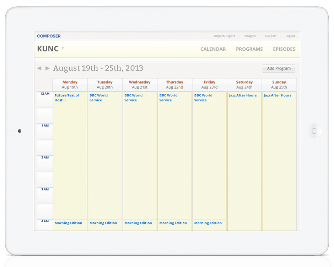The height and width of the screenshot is (267, 334).
Task: Open Tuesday's BBC World Service event
Action: [98, 98]
